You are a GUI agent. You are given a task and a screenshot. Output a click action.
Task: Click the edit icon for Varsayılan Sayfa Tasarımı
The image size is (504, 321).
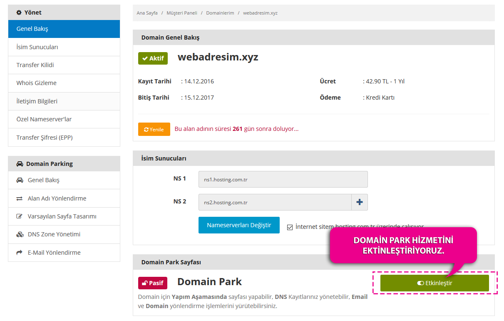tap(20, 216)
